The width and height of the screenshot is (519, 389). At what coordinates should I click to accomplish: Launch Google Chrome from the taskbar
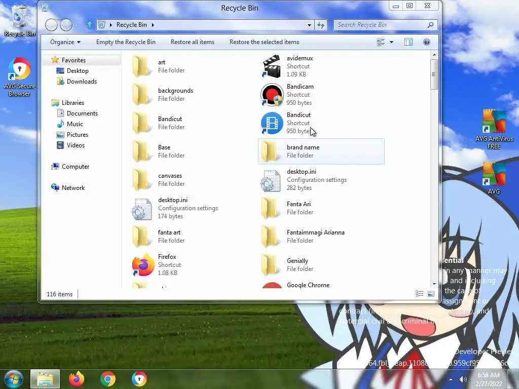[x=108, y=379]
